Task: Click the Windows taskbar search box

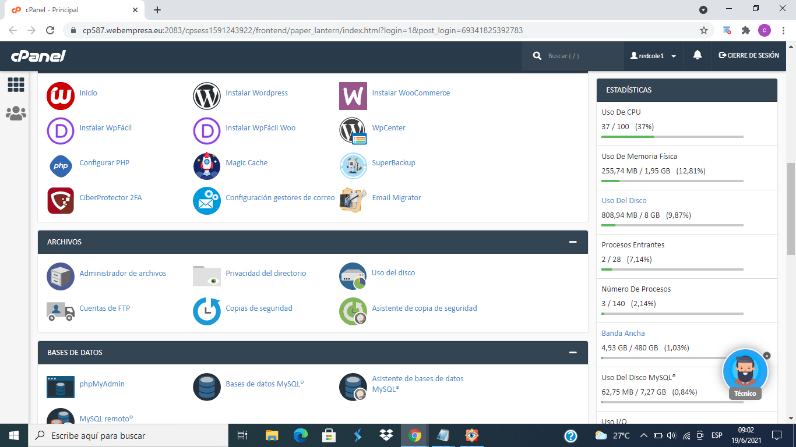Action: 128,435
